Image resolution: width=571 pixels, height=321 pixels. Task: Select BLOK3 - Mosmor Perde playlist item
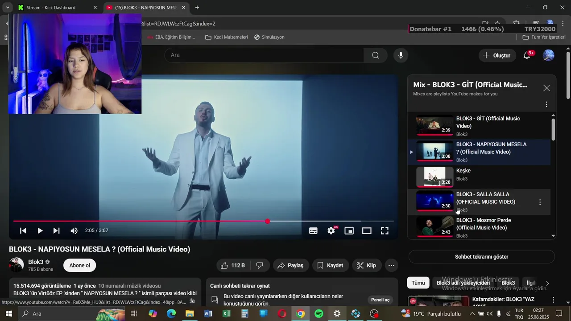point(480,227)
